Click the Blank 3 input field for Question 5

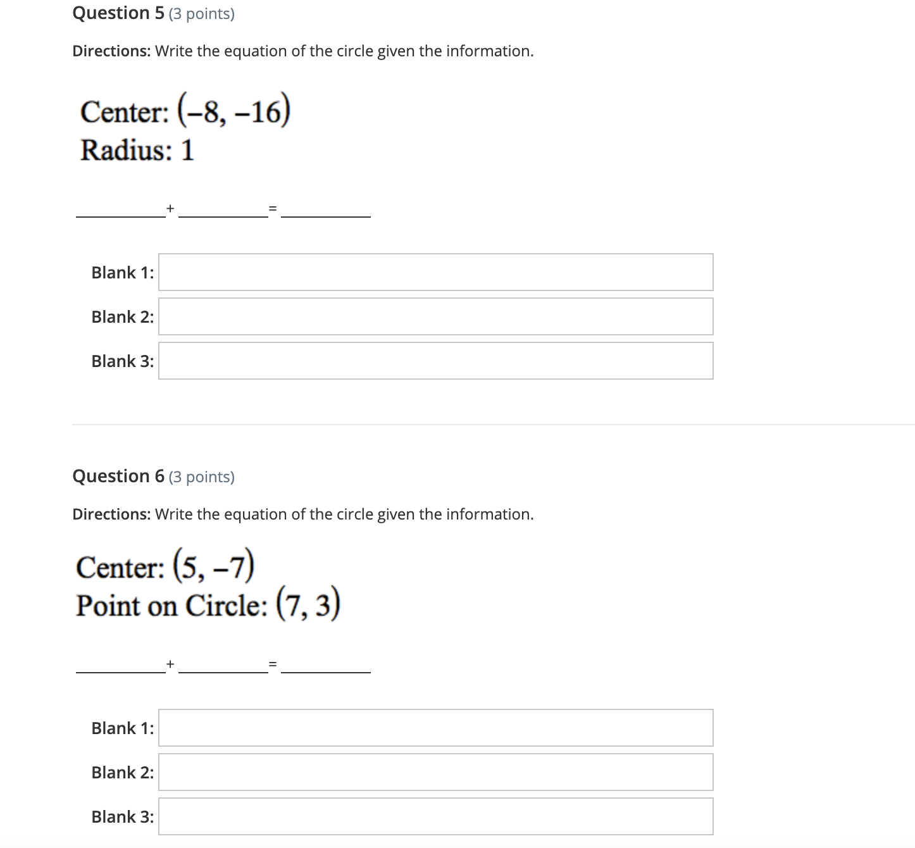point(435,361)
